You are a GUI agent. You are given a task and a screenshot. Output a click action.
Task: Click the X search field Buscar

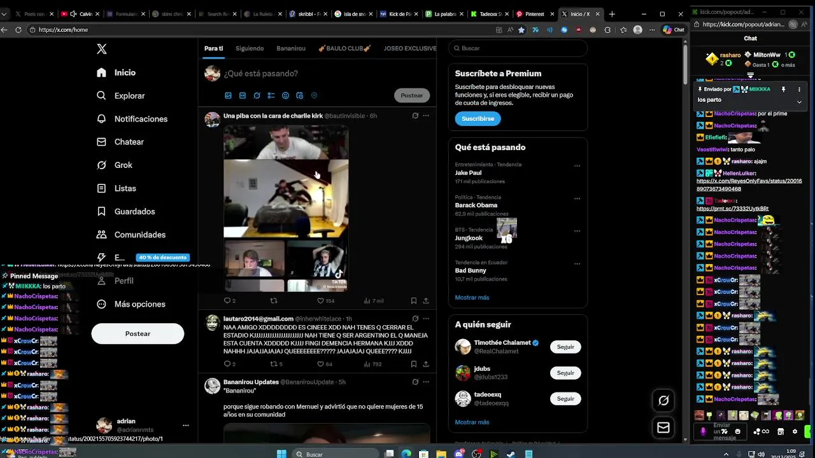click(518, 48)
